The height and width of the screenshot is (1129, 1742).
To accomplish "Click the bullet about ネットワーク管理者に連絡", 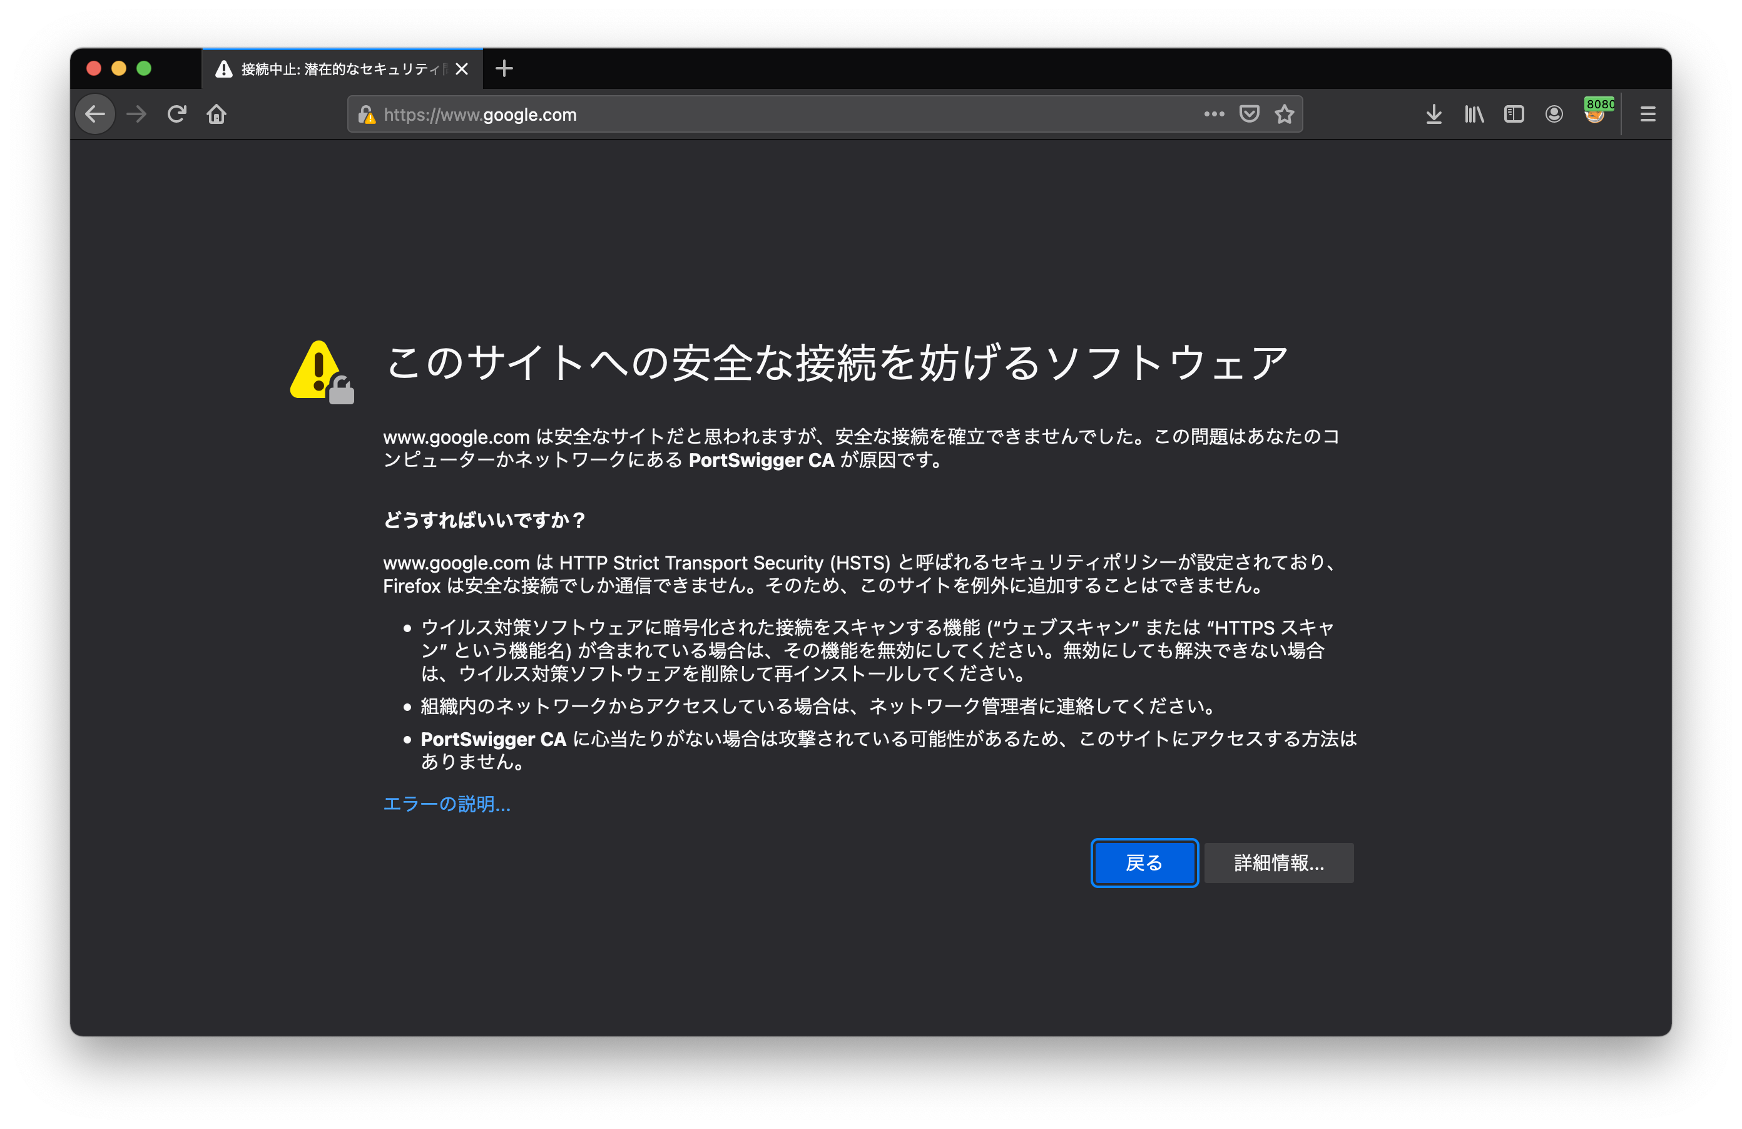I will [x=818, y=706].
